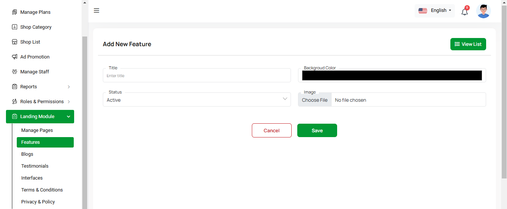Focus the Title input field
The image size is (507, 209).
[197, 76]
